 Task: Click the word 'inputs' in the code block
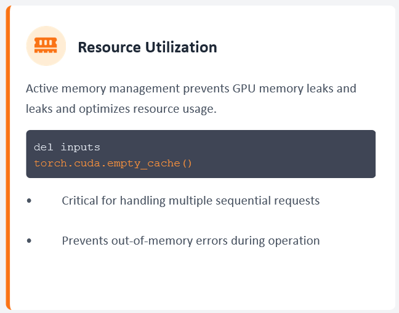pyautogui.click(x=80, y=147)
